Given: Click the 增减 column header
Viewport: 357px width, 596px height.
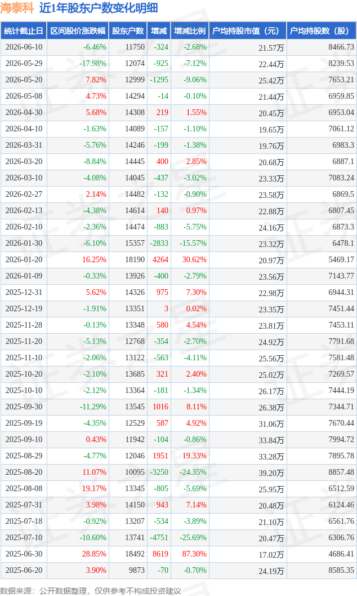Looking at the screenshot, I should click(x=159, y=31).
